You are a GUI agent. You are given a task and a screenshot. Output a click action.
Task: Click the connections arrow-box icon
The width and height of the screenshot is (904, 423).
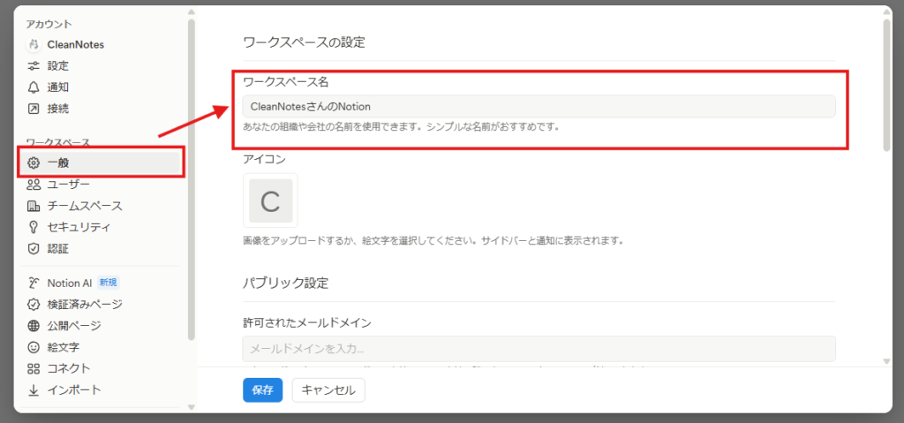[x=34, y=109]
